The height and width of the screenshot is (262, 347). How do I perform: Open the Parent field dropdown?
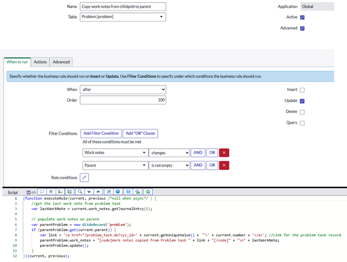[x=115, y=166]
